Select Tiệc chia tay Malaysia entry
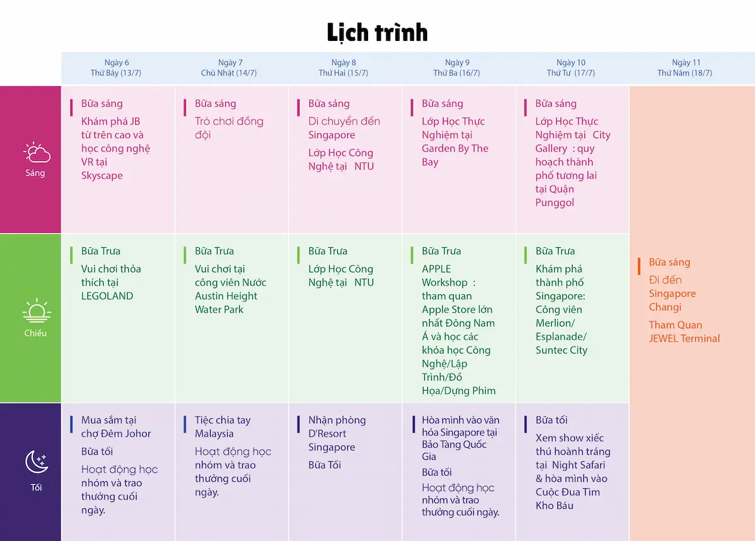This screenshot has width=755, height=541. (223, 427)
